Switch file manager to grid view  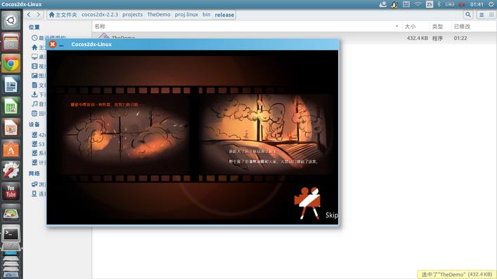tap(491, 15)
